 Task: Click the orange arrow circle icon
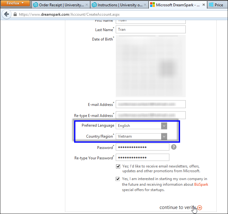pyautogui.click(x=200, y=208)
